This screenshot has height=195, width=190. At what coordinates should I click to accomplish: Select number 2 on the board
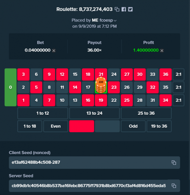click(x=23, y=87)
